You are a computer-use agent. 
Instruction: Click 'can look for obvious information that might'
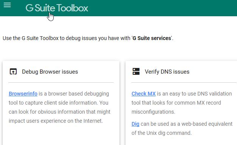point(60,112)
